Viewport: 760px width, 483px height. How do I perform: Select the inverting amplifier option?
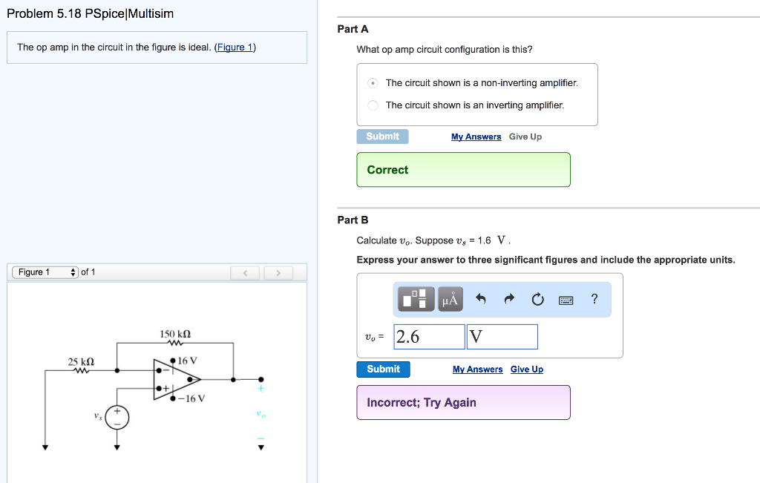[x=373, y=105]
